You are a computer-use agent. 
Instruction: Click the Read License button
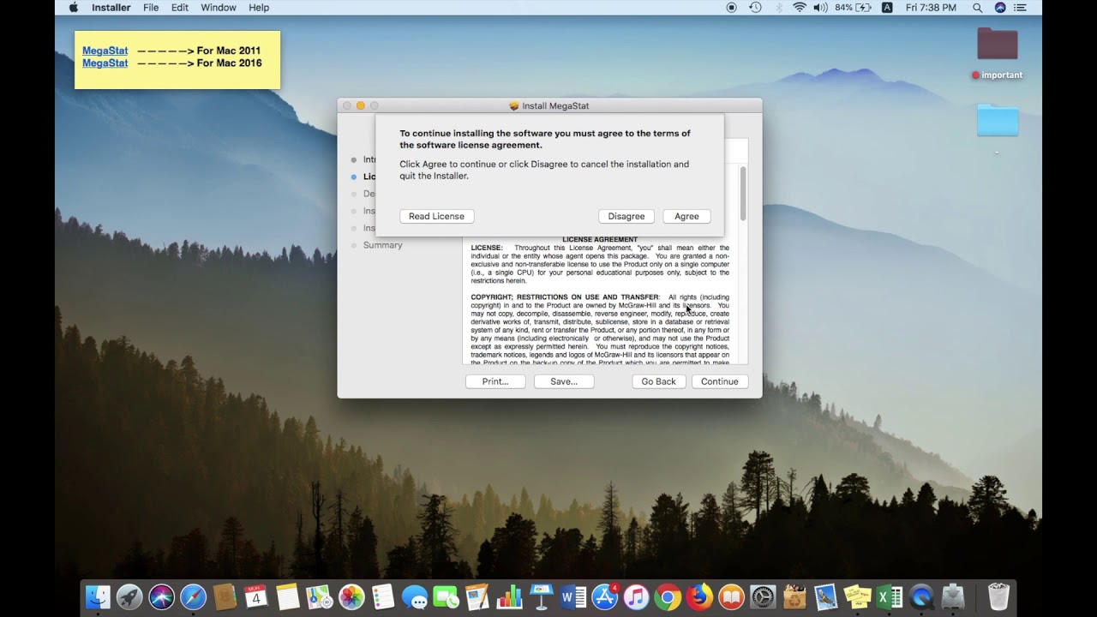click(x=436, y=217)
